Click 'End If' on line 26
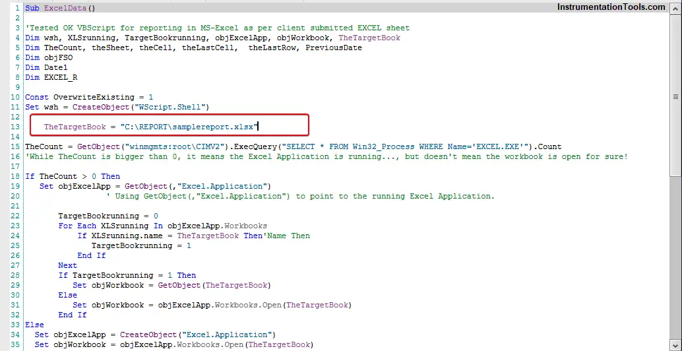Image resolution: width=682 pixels, height=351 pixels. click(91, 256)
